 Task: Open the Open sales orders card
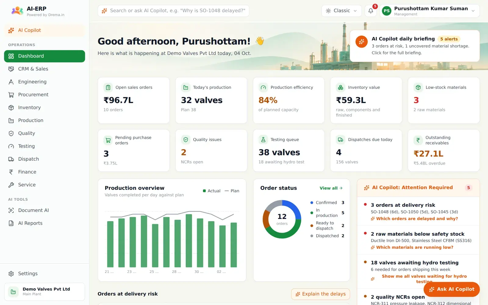point(134,100)
